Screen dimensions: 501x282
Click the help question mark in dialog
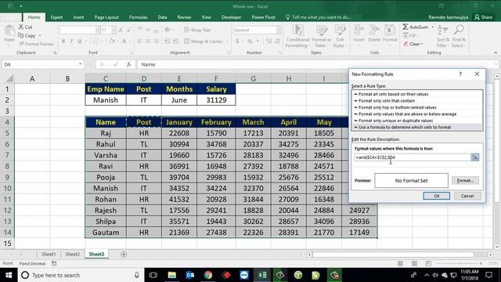click(460, 74)
